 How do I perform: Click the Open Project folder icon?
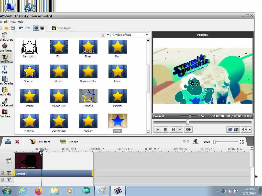(6, 28)
